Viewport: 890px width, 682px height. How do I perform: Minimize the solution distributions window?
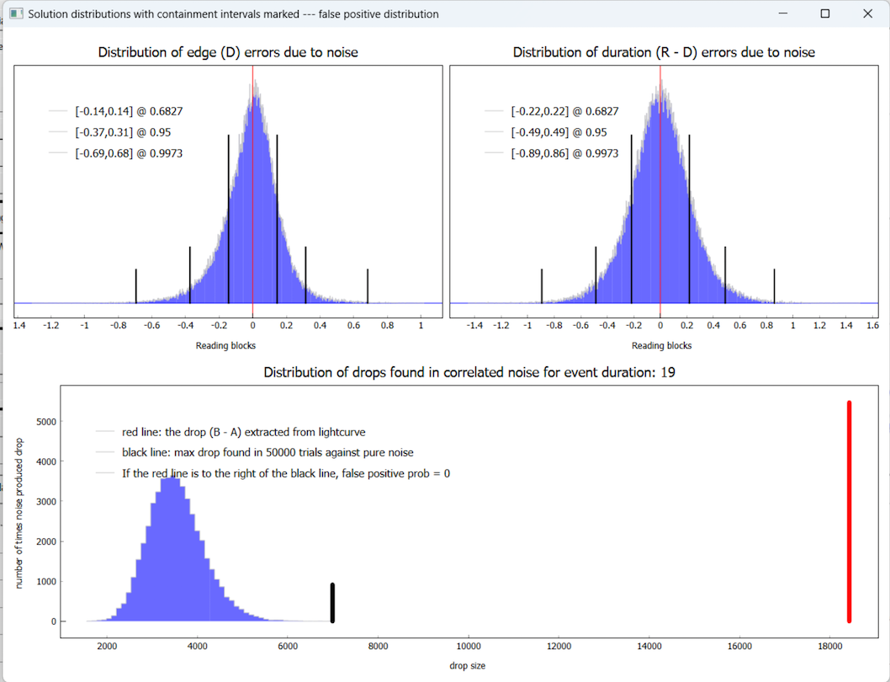click(x=782, y=13)
